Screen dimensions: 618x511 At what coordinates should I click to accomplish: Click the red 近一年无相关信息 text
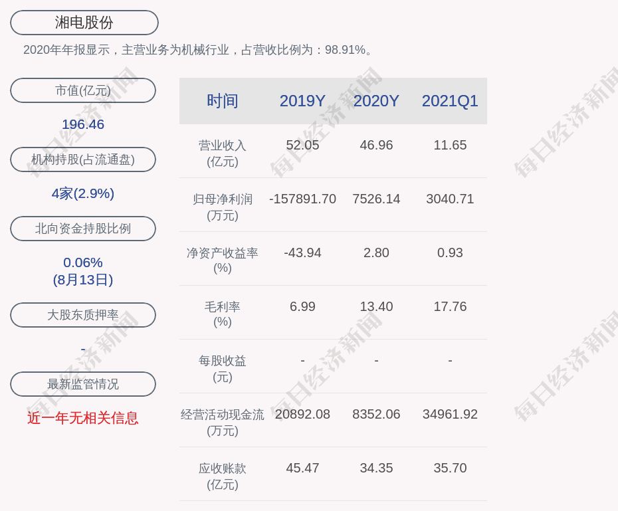coord(83,418)
